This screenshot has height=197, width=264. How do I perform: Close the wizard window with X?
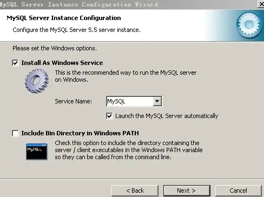(261, 4)
